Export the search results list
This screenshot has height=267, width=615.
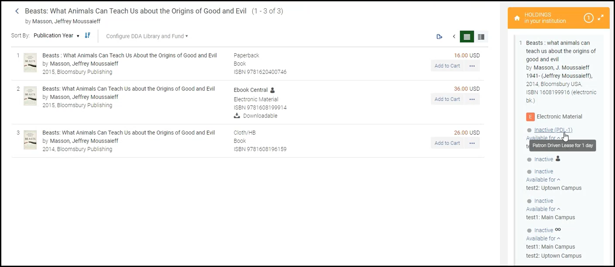point(439,37)
